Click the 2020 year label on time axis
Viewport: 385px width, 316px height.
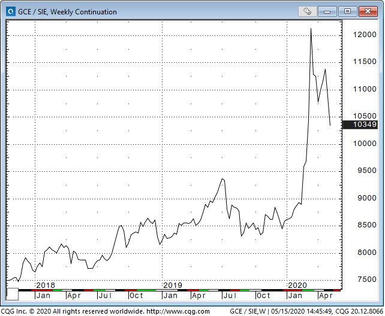tap(297, 285)
